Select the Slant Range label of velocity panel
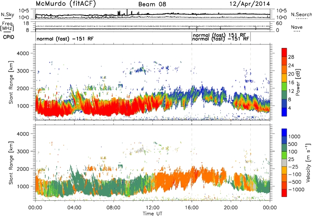This screenshot has width=312, height=216. pos(11,163)
